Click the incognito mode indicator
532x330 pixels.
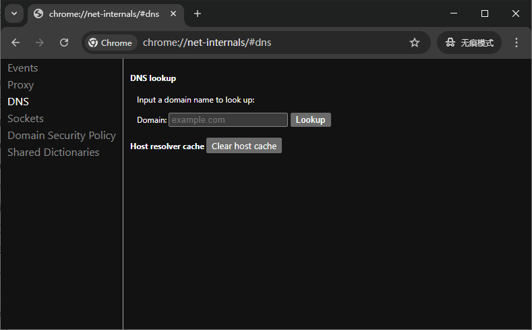pos(469,43)
